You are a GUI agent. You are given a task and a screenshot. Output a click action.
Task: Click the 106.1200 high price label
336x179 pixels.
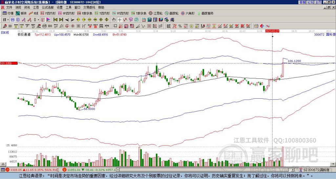[x=294, y=61]
